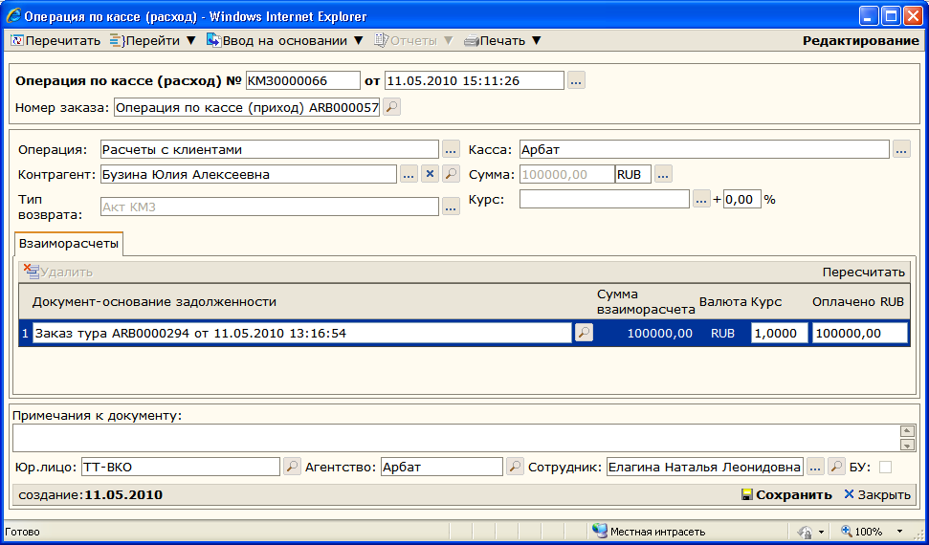Open the Тип возврата ellipsis button

tap(452, 207)
